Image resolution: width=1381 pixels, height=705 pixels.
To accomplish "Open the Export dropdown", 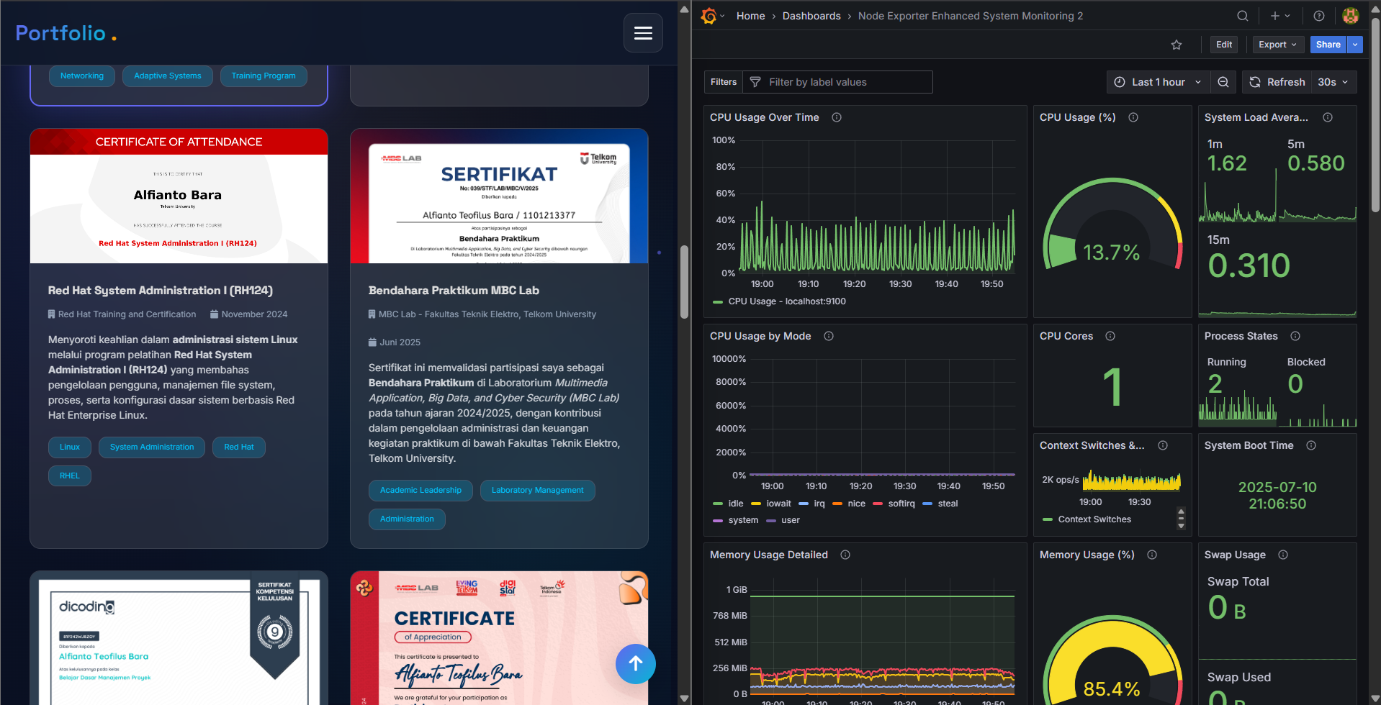I will point(1278,45).
